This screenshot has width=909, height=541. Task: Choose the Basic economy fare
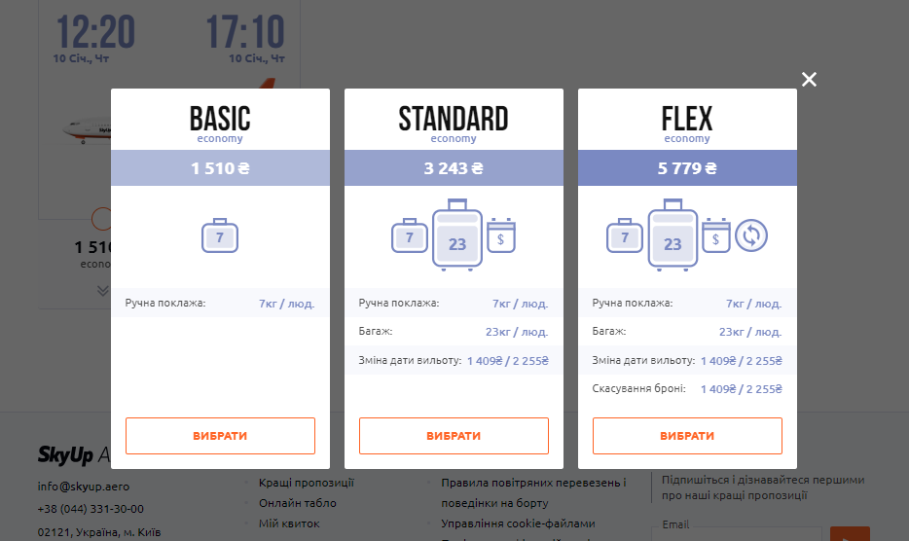[x=220, y=436]
